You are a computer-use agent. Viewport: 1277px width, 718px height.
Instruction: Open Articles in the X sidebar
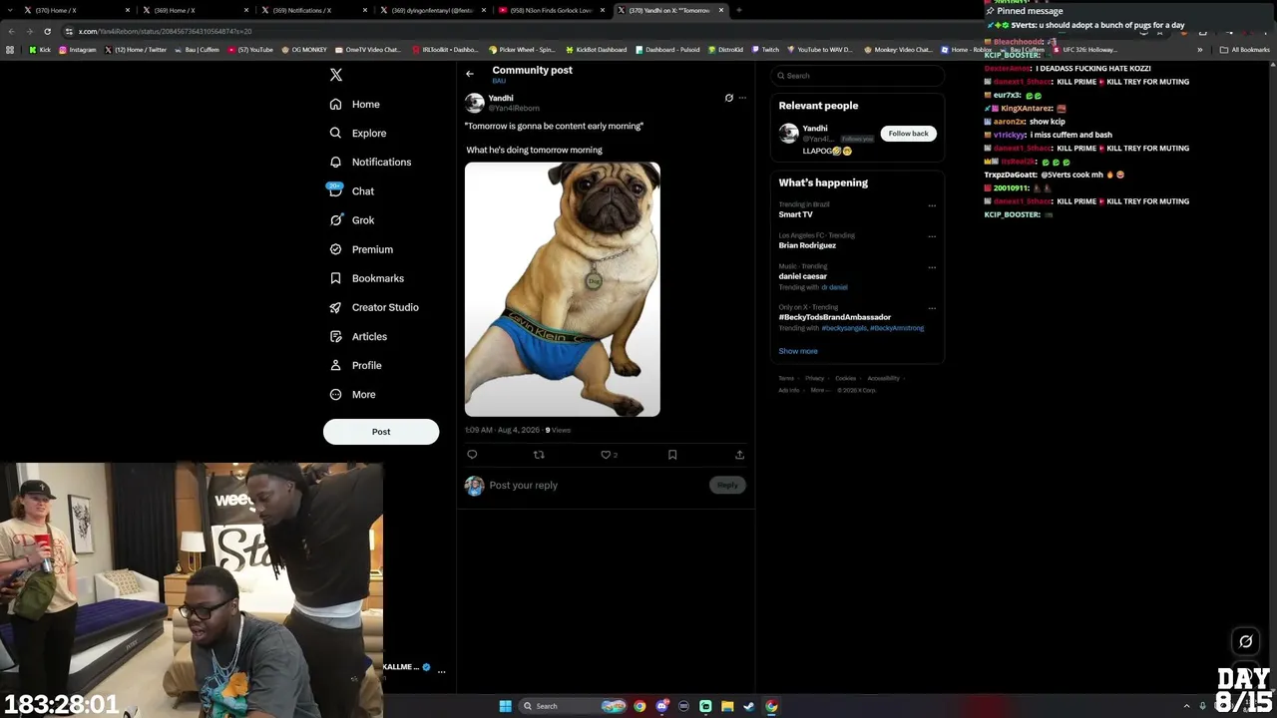(x=357, y=336)
